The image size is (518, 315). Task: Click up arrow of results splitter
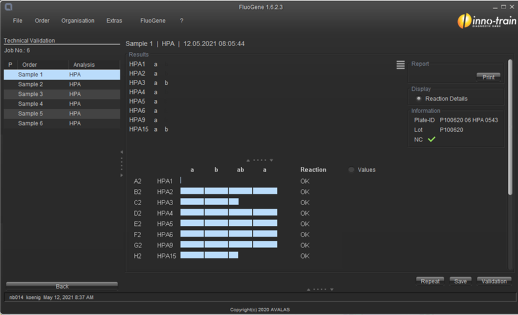[x=248, y=161]
